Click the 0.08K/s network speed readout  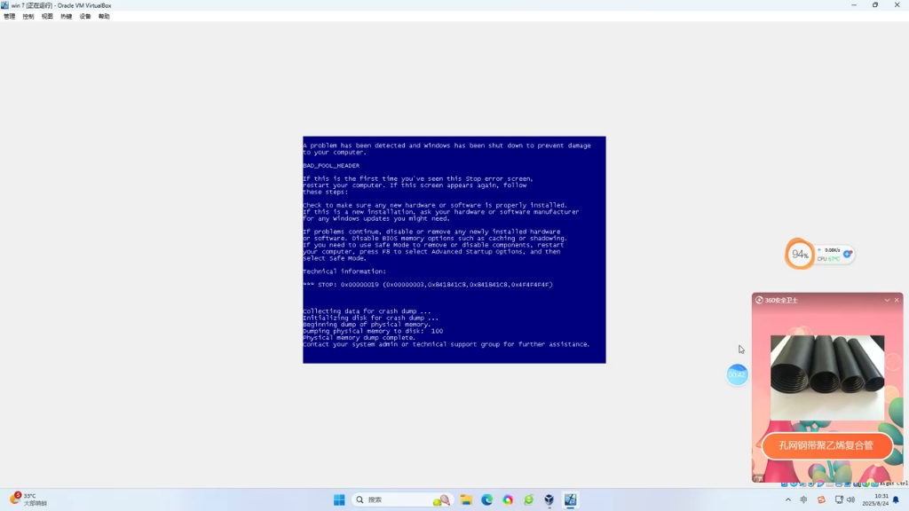pos(833,250)
